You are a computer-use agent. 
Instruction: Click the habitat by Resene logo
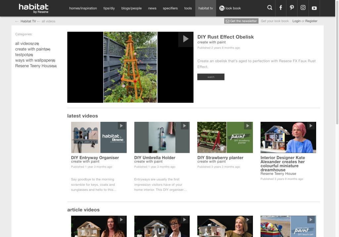click(x=34, y=8)
